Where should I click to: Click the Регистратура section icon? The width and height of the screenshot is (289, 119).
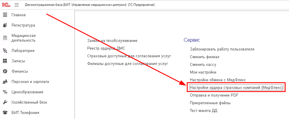pos(5,25)
